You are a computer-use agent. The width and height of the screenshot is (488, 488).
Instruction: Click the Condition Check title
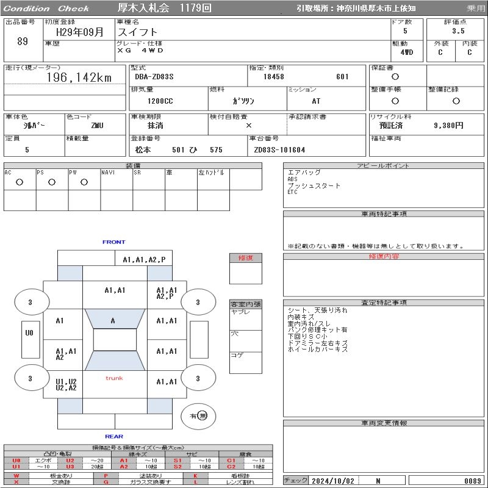tap(46, 9)
